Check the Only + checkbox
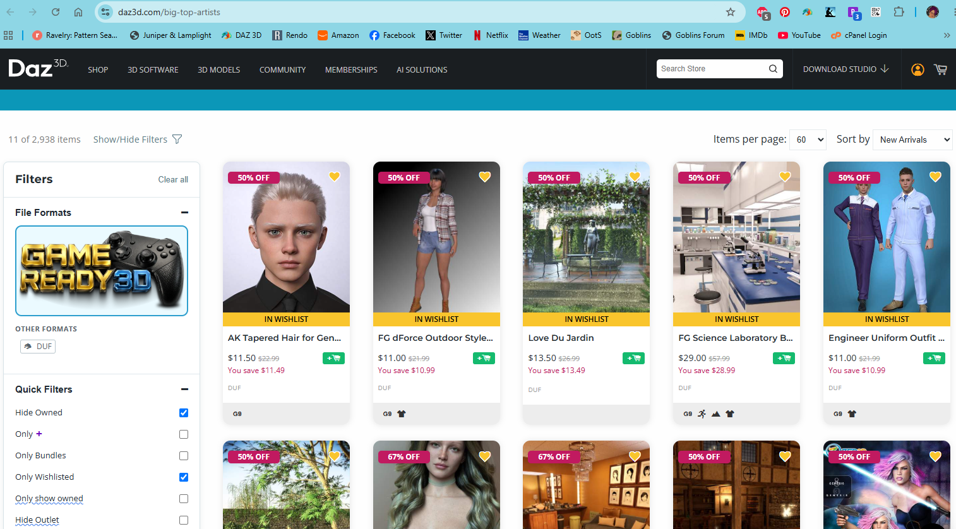Viewport: 956px width, 529px height. tap(184, 434)
